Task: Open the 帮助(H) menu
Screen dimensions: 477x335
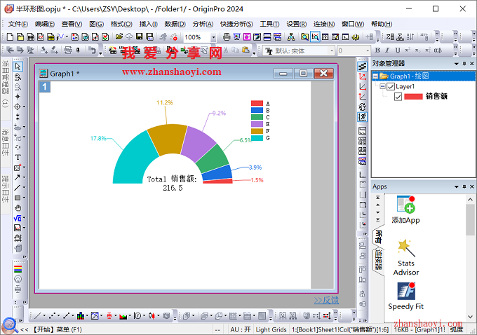Action: (x=382, y=24)
